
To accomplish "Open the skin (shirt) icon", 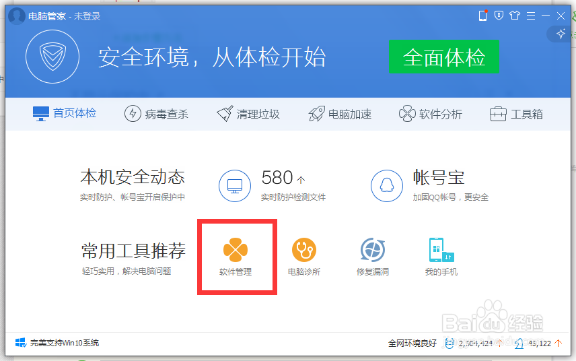I will pyautogui.click(x=515, y=15).
